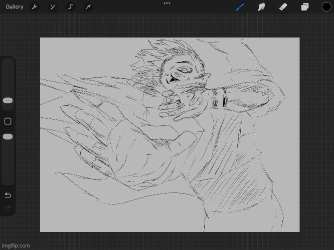Select the blue Paint brush tool

[240, 7]
